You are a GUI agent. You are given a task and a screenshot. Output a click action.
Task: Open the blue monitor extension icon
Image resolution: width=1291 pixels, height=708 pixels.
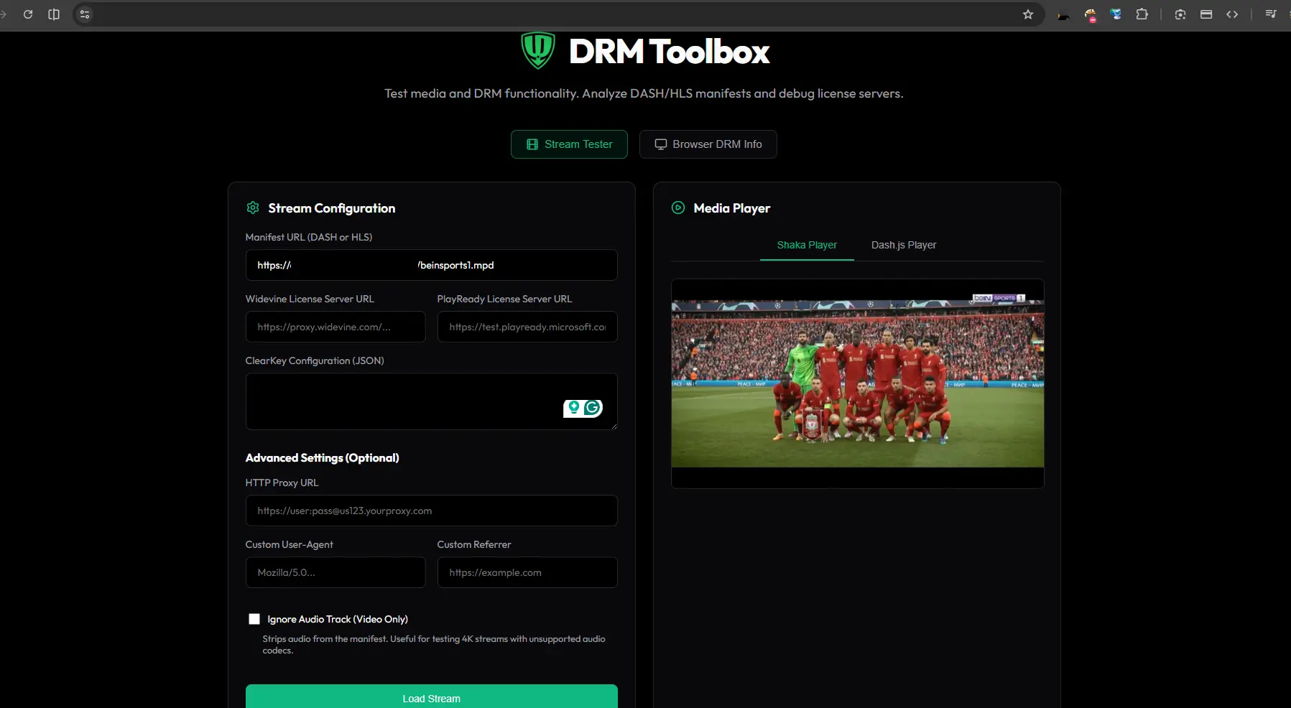coord(1116,14)
